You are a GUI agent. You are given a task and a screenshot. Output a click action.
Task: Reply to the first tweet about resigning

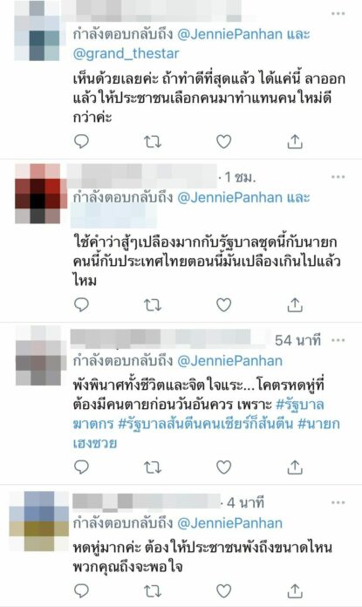tap(81, 141)
